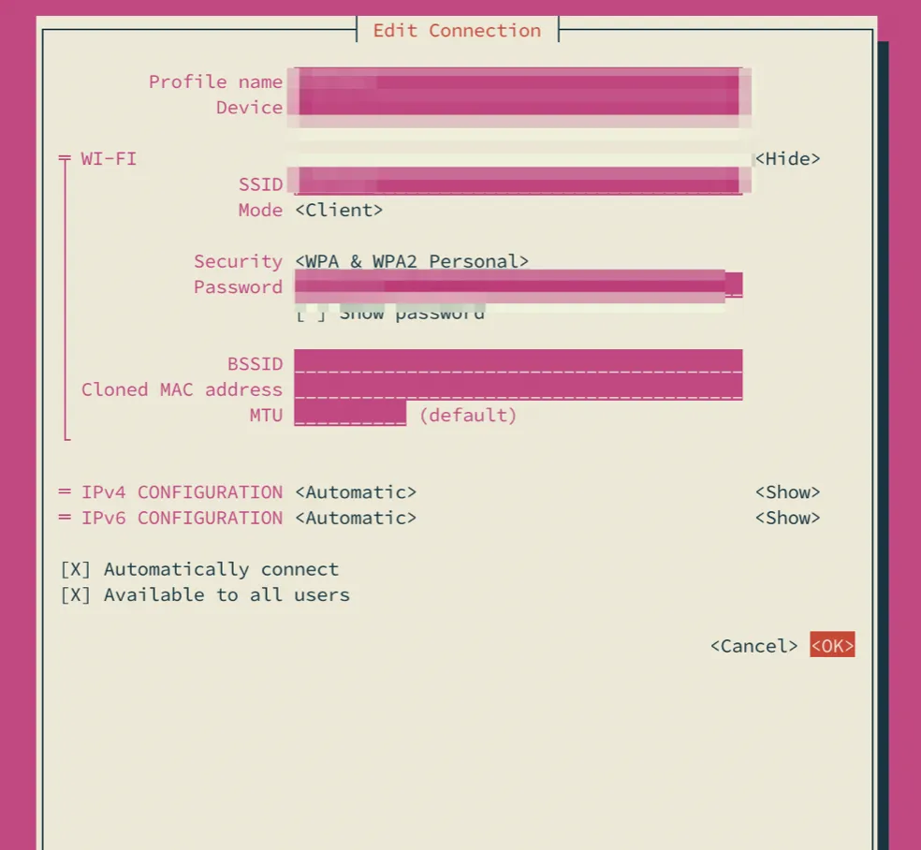Click the SSID input field
Screen dimensions: 921x850
(518, 184)
